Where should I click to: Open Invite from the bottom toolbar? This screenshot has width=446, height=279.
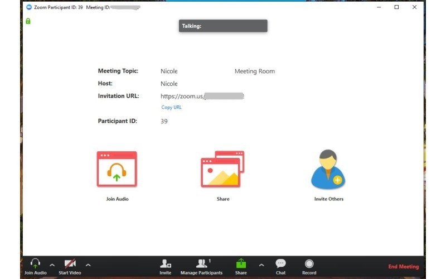[x=166, y=267]
